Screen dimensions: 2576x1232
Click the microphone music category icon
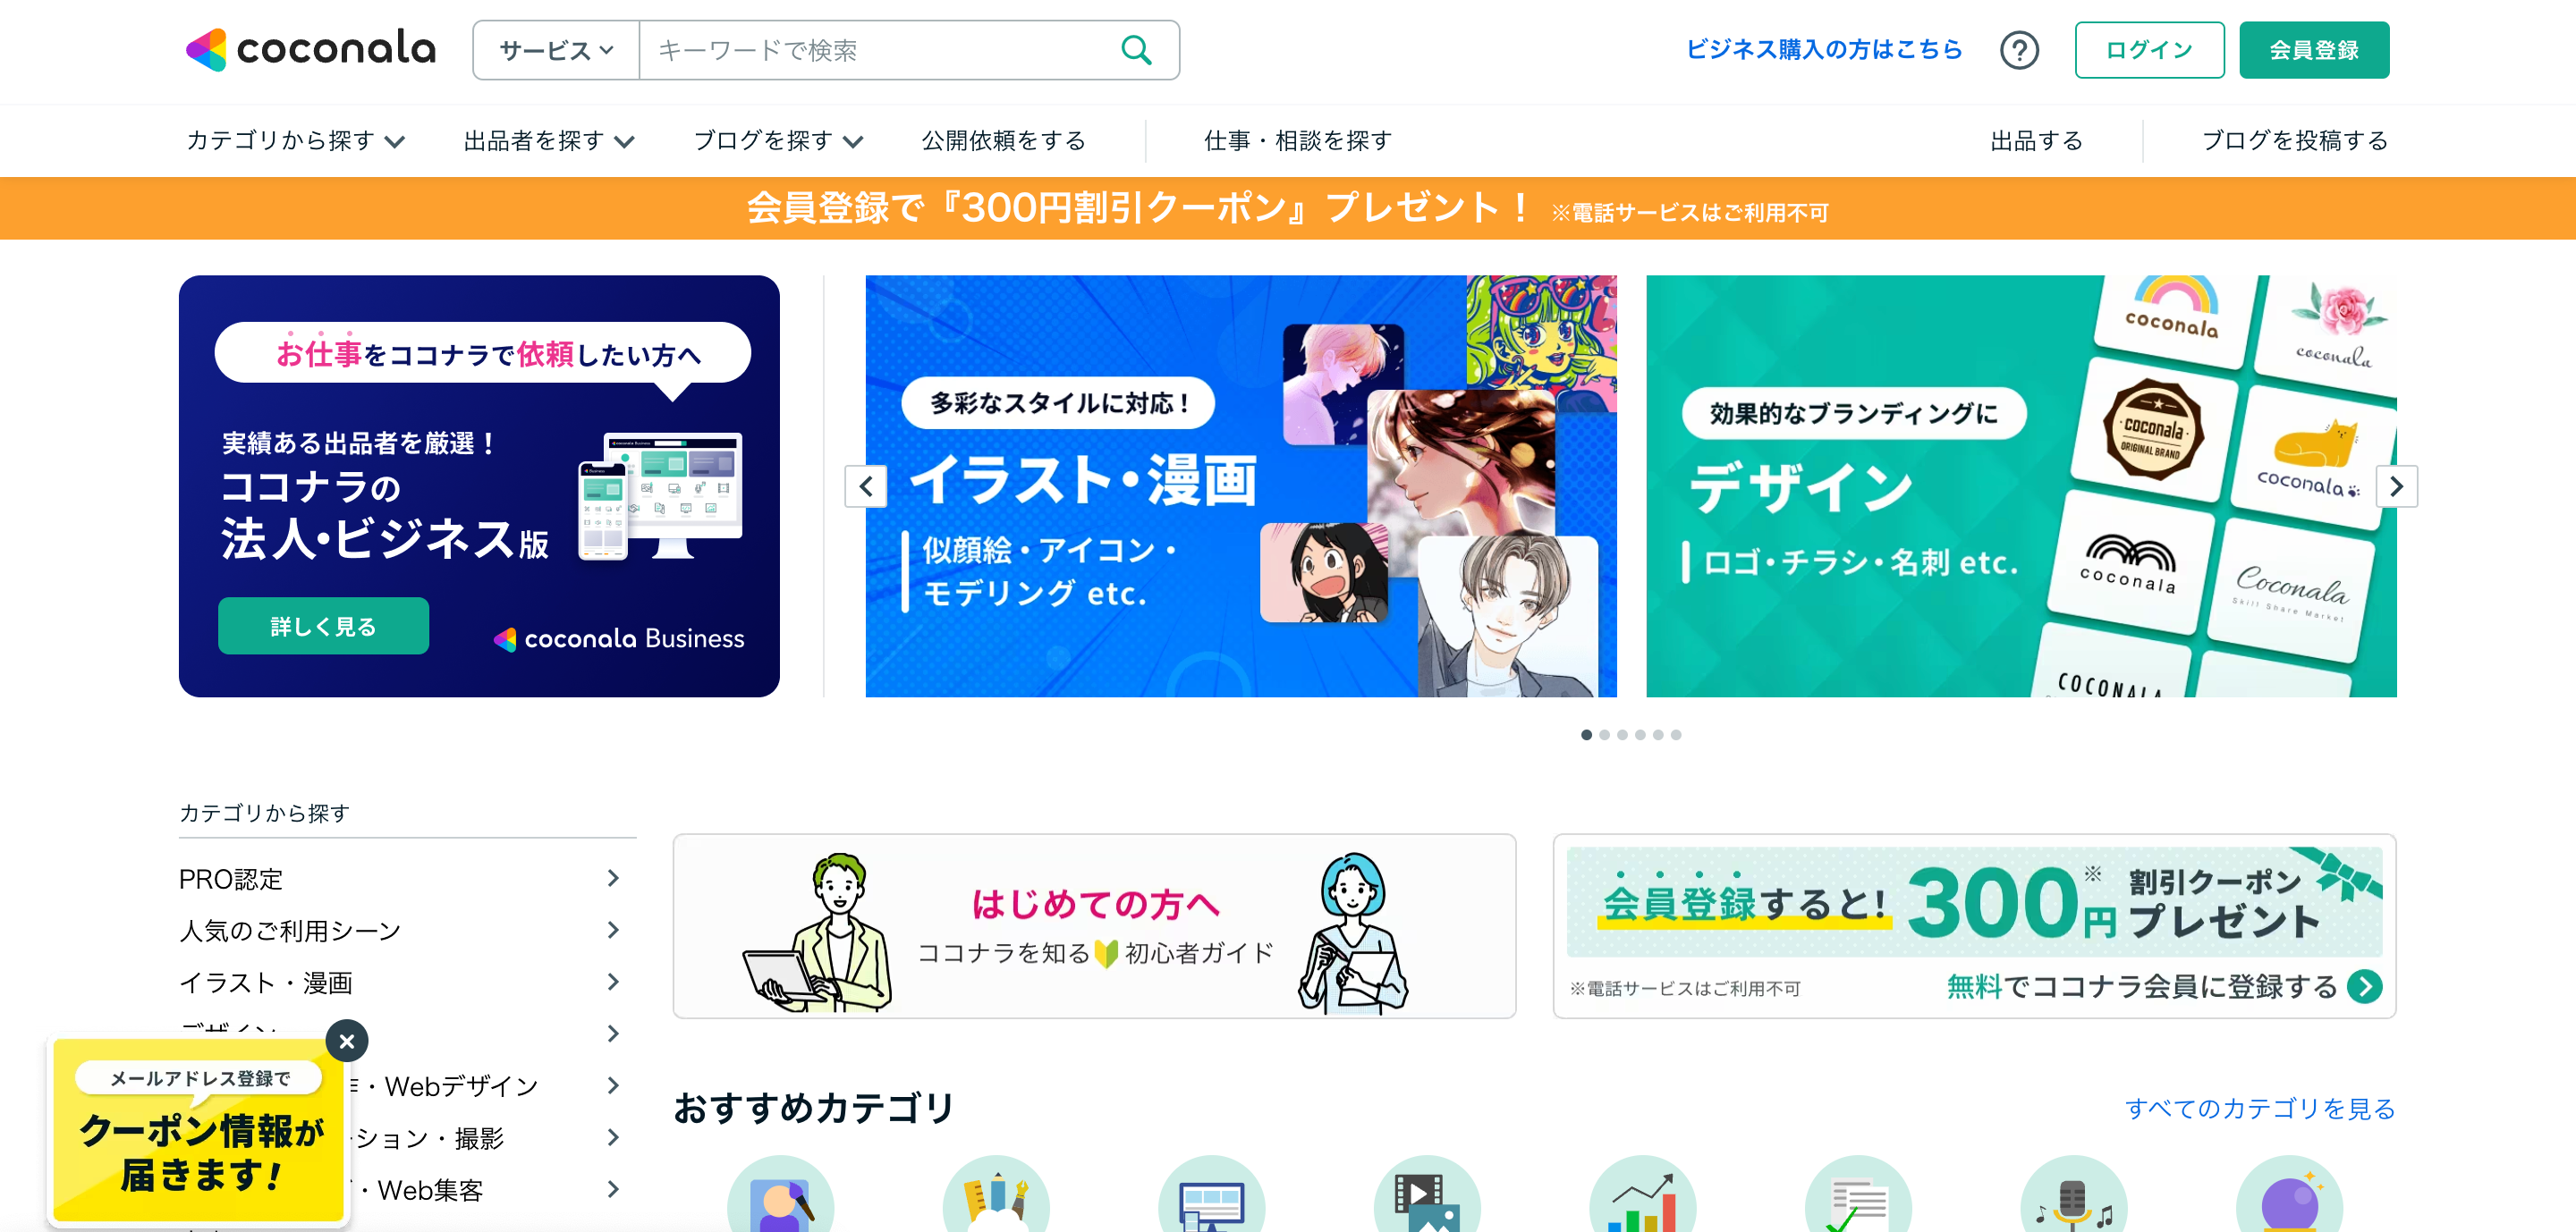coord(2073,1194)
